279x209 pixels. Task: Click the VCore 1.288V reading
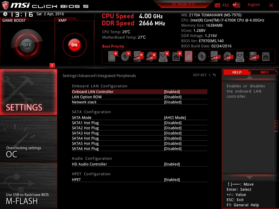(x=193, y=30)
